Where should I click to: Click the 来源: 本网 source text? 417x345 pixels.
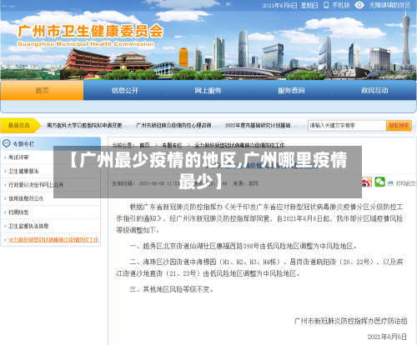(245, 183)
